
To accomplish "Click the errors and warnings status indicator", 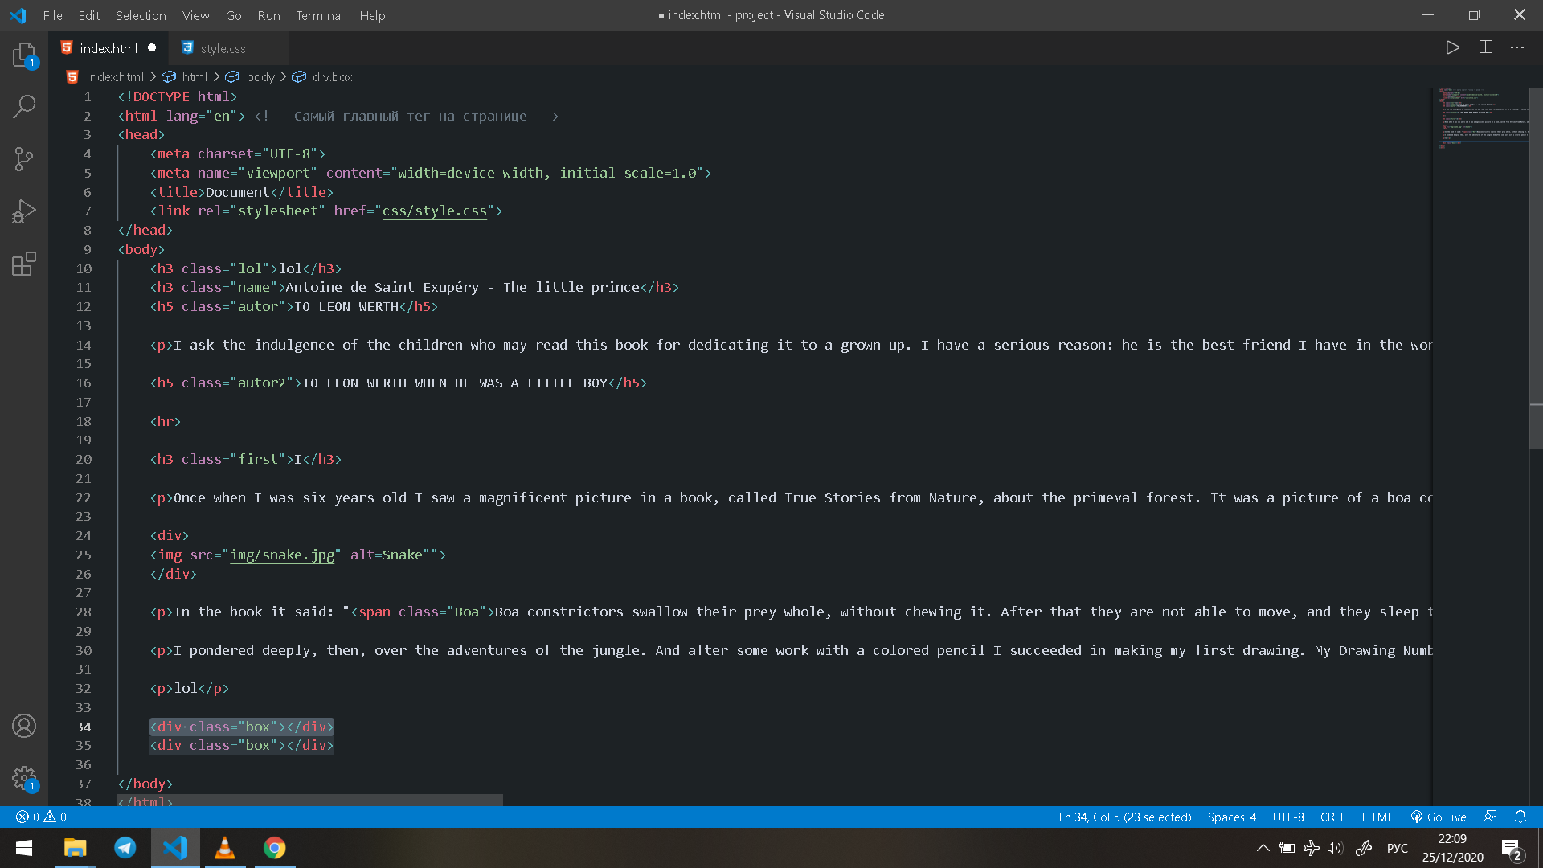I will [x=42, y=817].
